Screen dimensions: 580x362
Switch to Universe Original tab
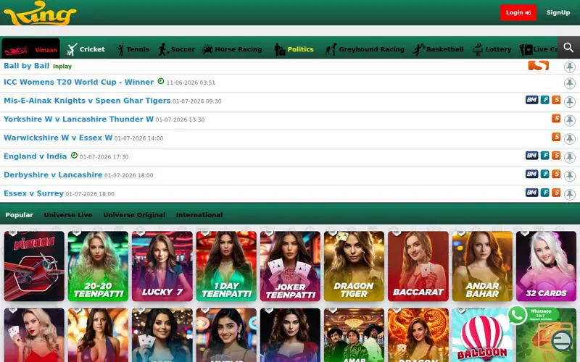coord(134,214)
